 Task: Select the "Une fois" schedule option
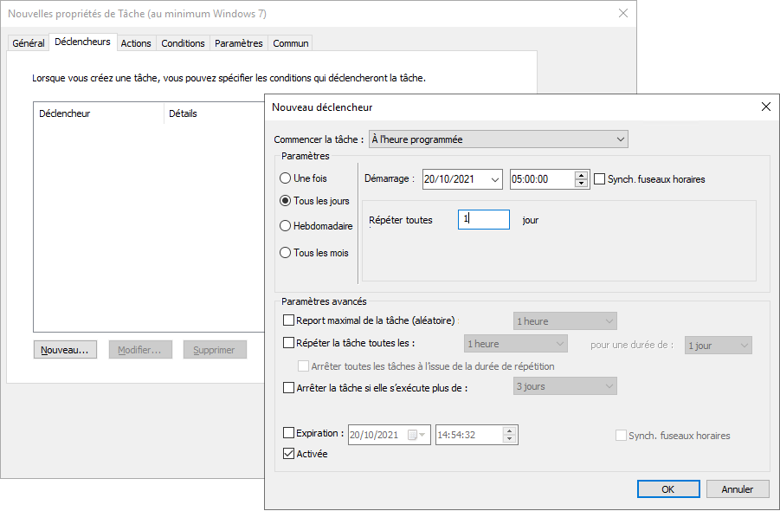tap(285, 178)
